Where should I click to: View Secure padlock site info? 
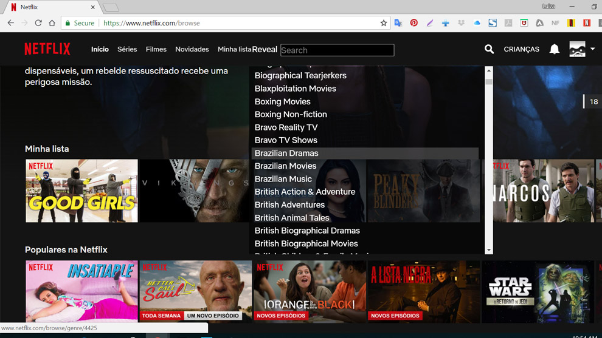80,23
